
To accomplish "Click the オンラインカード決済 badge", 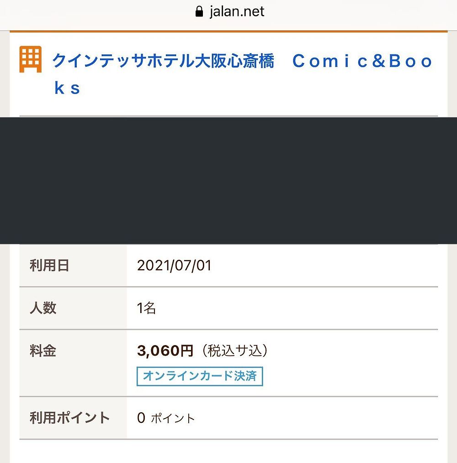I will 200,376.
